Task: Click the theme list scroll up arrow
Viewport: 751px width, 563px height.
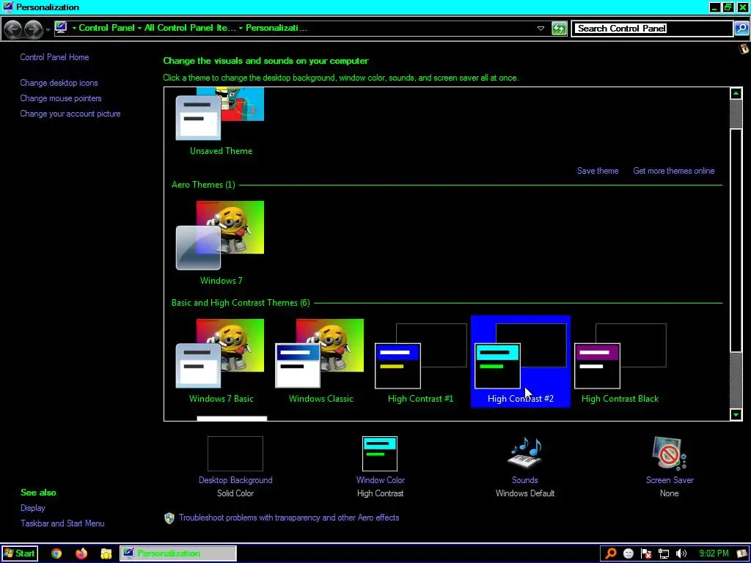Action: [736, 93]
